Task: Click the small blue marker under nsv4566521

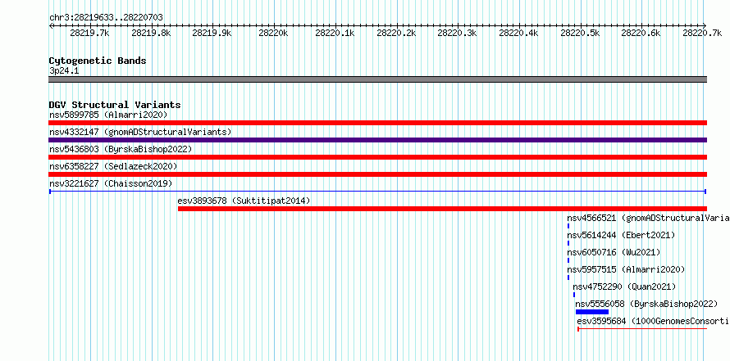Action: tap(568, 226)
